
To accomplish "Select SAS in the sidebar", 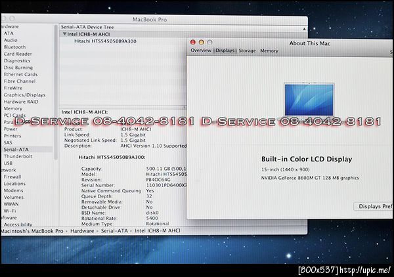I will point(8,142).
